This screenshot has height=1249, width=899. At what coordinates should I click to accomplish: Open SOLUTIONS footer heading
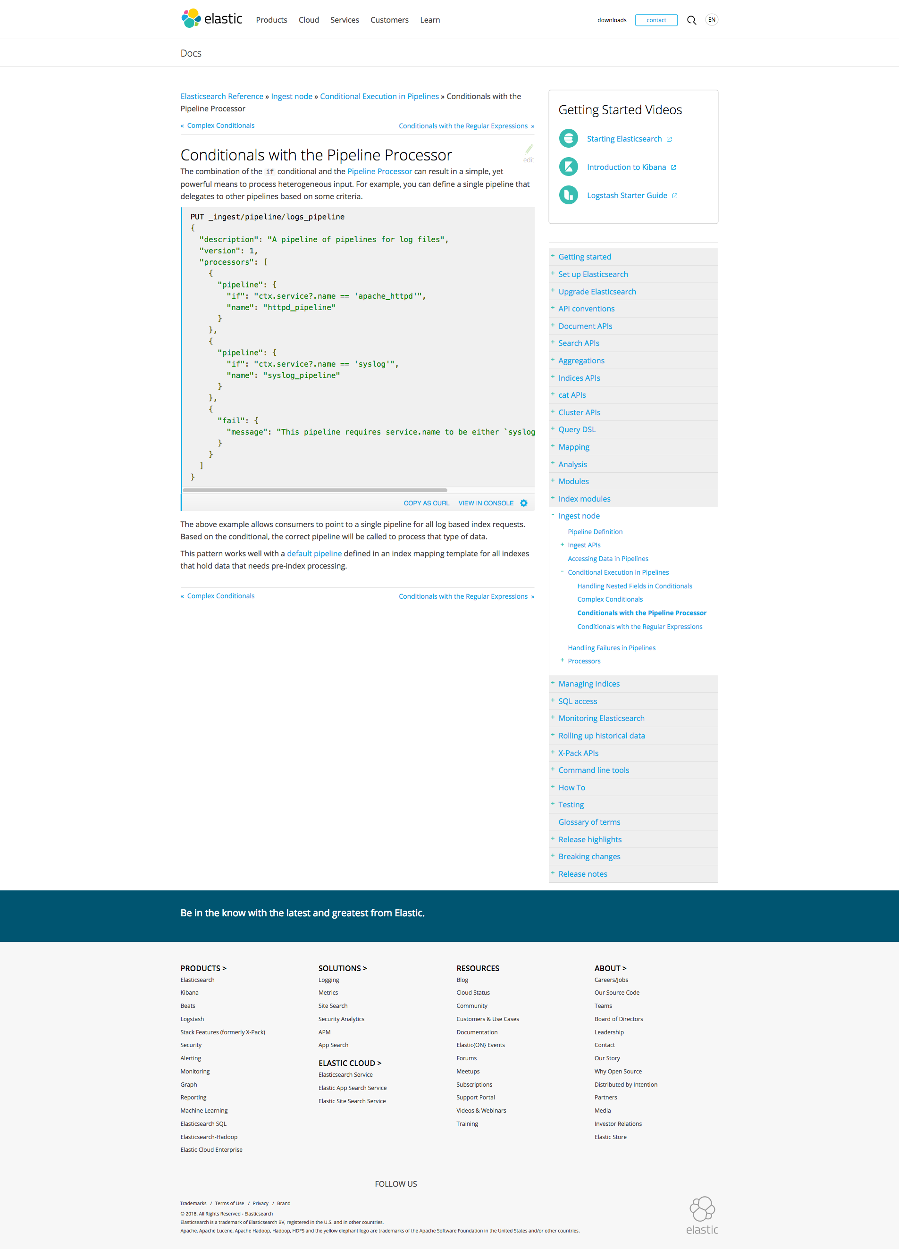pyautogui.click(x=342, y=968)
